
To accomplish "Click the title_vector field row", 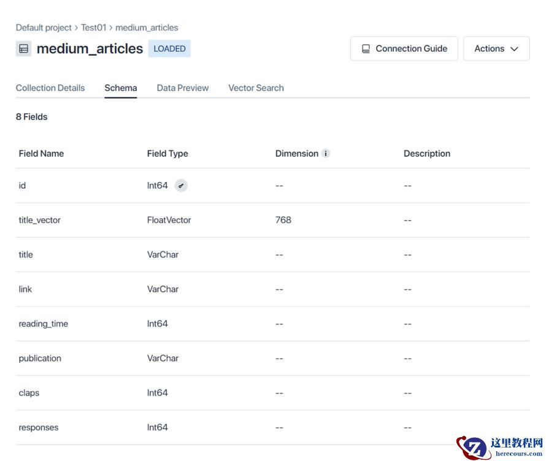I will coord(40,220).
